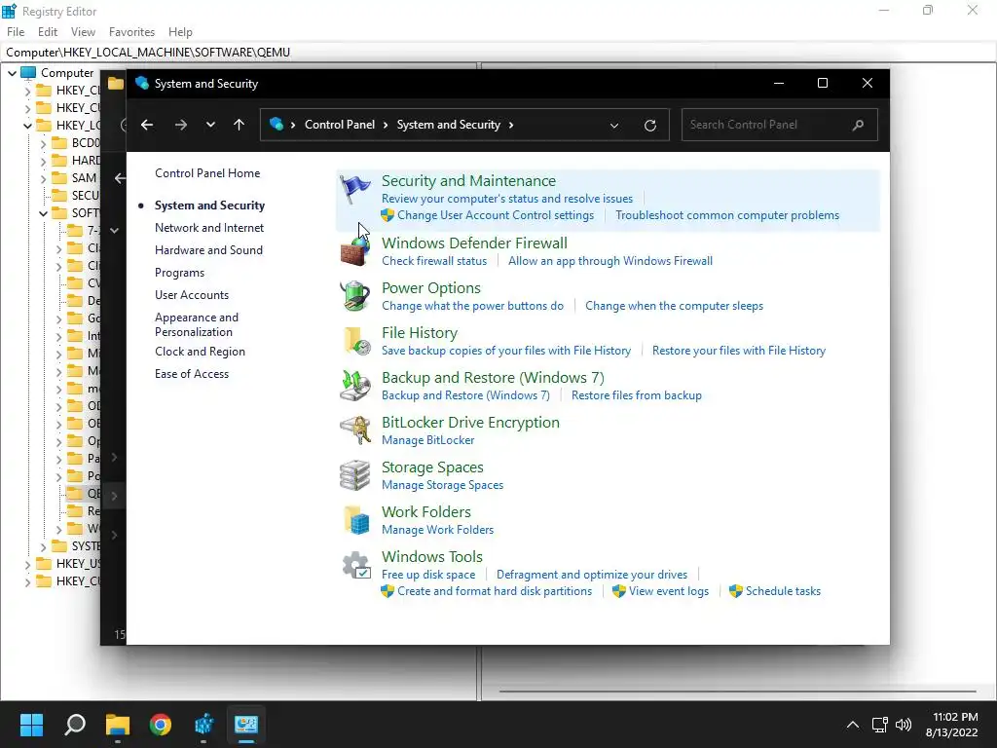997x748 pixels.
Task: Click the Computer icon in the Registry tree
Action: coord(28,72)
